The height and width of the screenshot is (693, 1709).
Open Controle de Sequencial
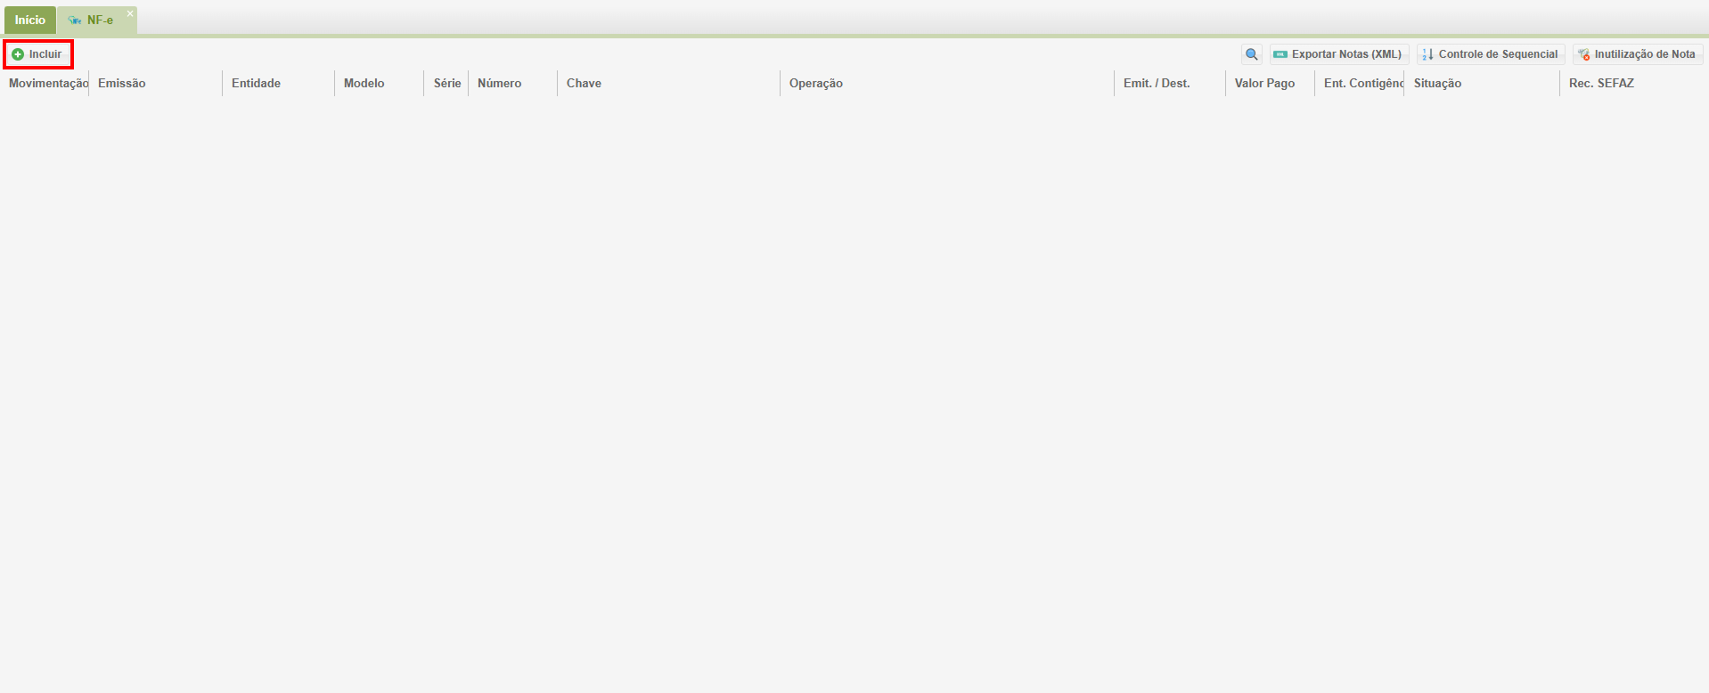(1490, 54)
